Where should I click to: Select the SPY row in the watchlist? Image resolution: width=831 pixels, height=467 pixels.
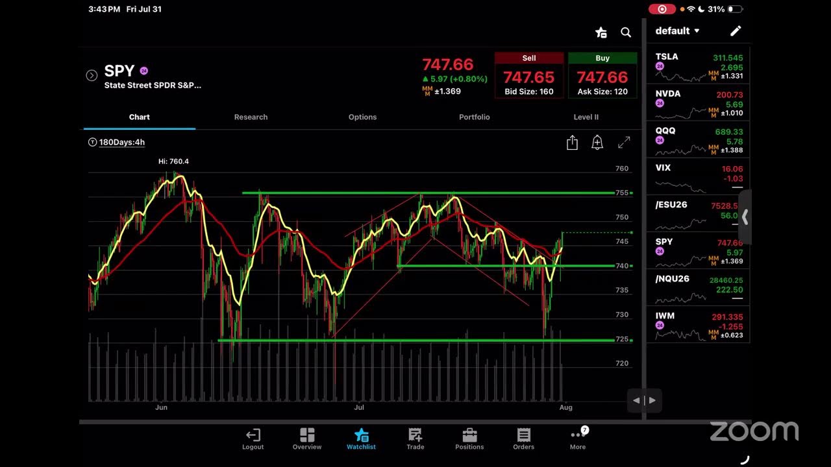tap(699, 250)
